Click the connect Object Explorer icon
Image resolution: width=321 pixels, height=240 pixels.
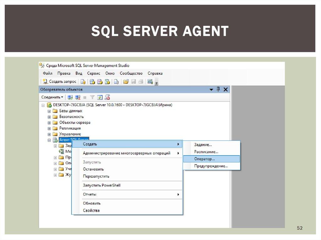pyautogui.click(x=70, y=97)
